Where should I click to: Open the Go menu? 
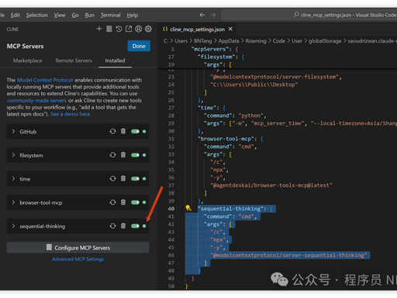click(x=75, y=15)
